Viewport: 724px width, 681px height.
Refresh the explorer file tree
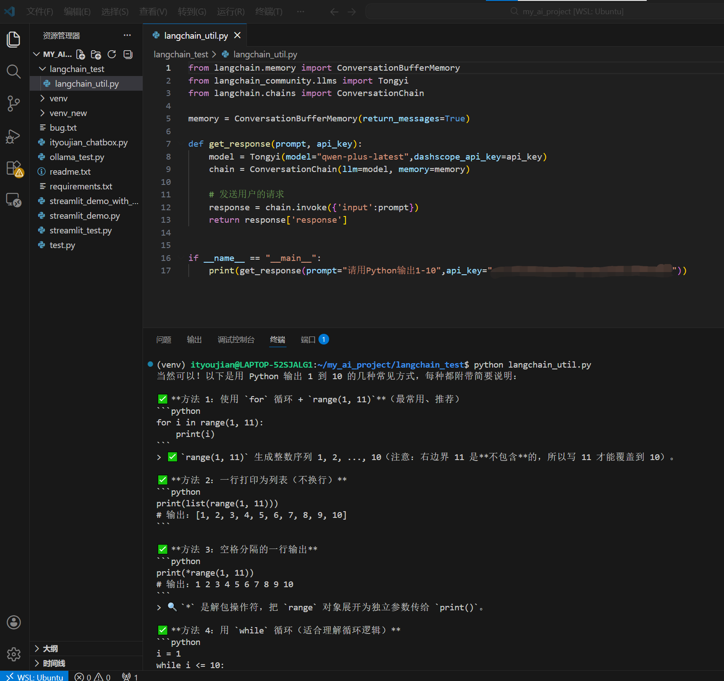tap(112, 54)
